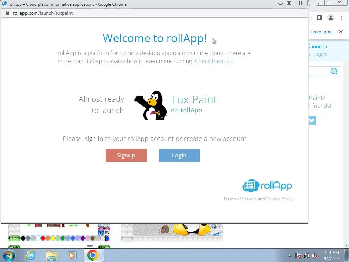Click 'Learn more' link in background Chrome window
Viewport: 349px width, 262px height.
[x=321, y=32]
